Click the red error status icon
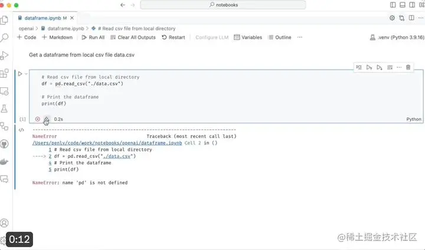 37,119
